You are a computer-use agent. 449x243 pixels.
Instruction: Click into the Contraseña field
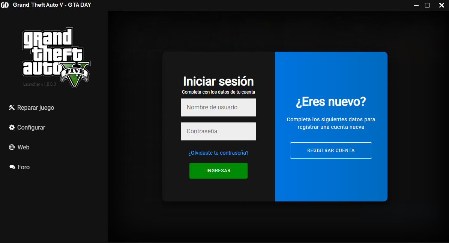click(218, 131)
